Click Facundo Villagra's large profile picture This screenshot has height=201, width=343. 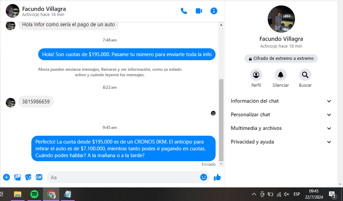[x=281, y=19]
